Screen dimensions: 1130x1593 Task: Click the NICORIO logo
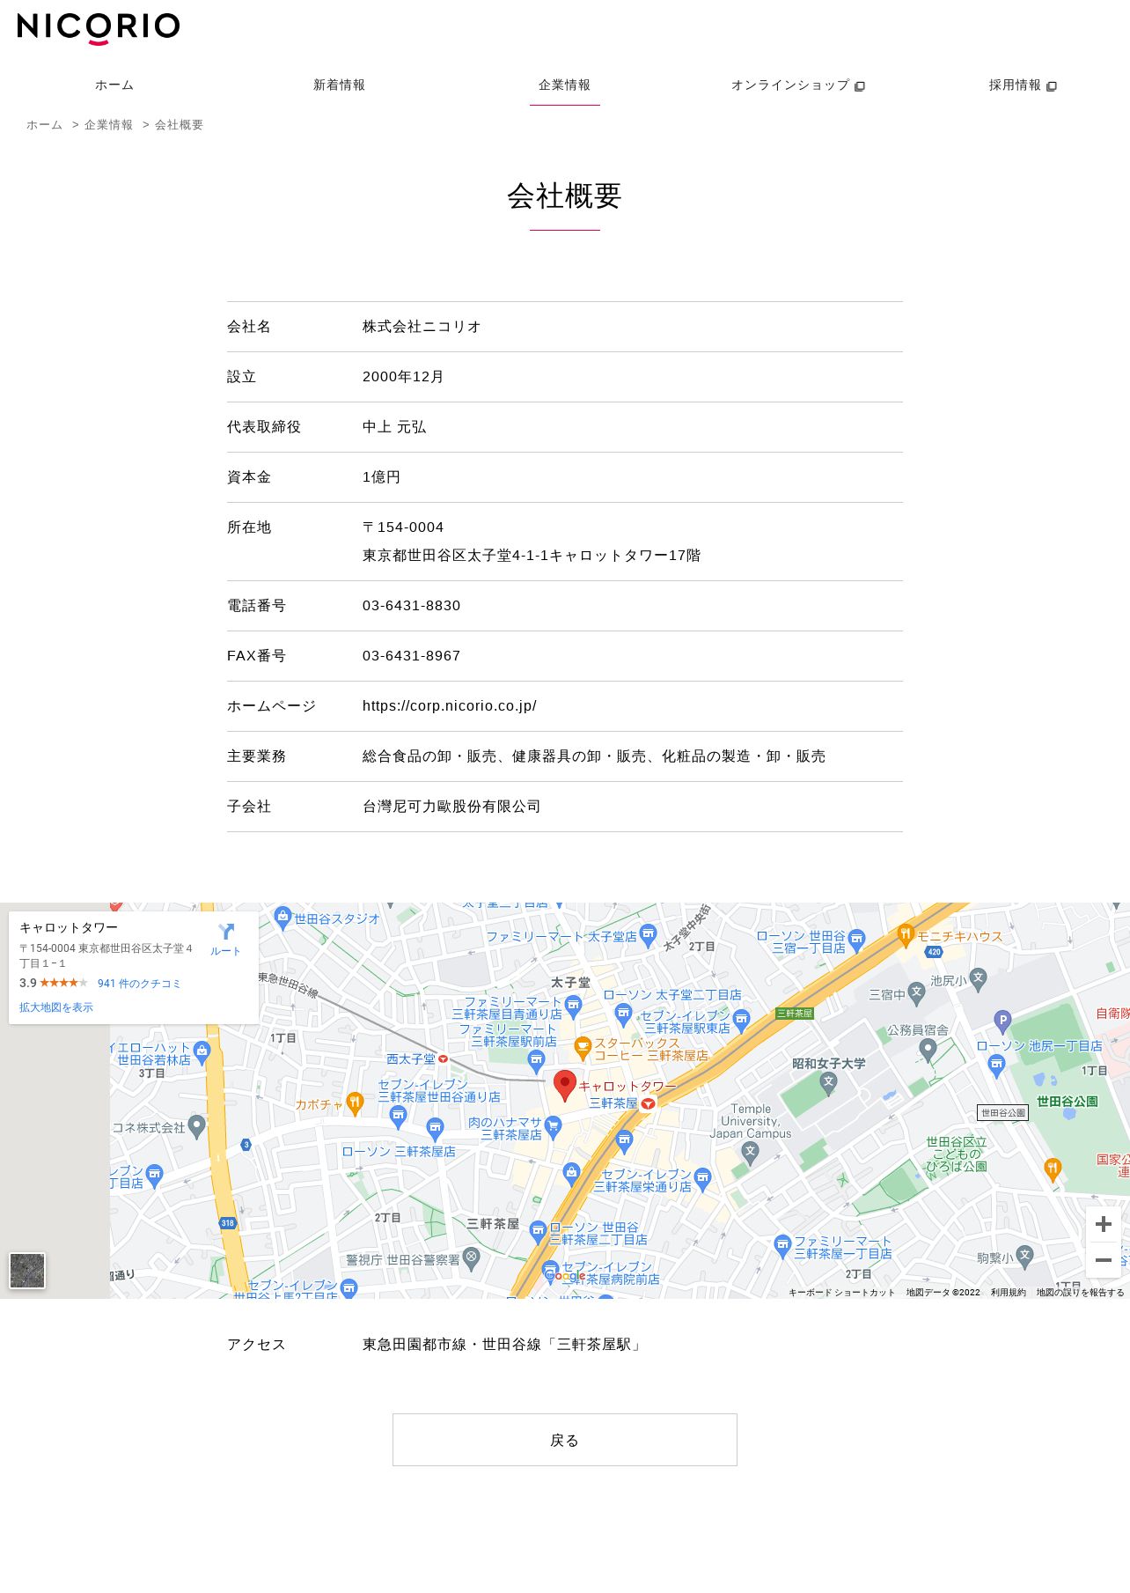(x=99, y=27)
